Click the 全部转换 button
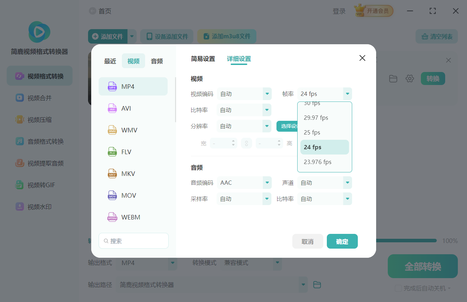This screenshot has height=302, width=467. tap(423, 266)
